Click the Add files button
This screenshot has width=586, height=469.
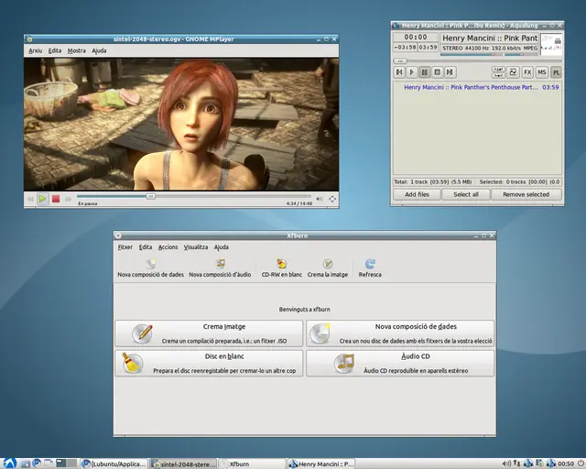click(417, 194)
